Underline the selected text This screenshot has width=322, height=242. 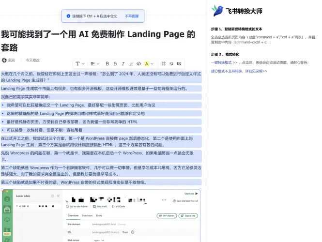(x=131, y=63)
